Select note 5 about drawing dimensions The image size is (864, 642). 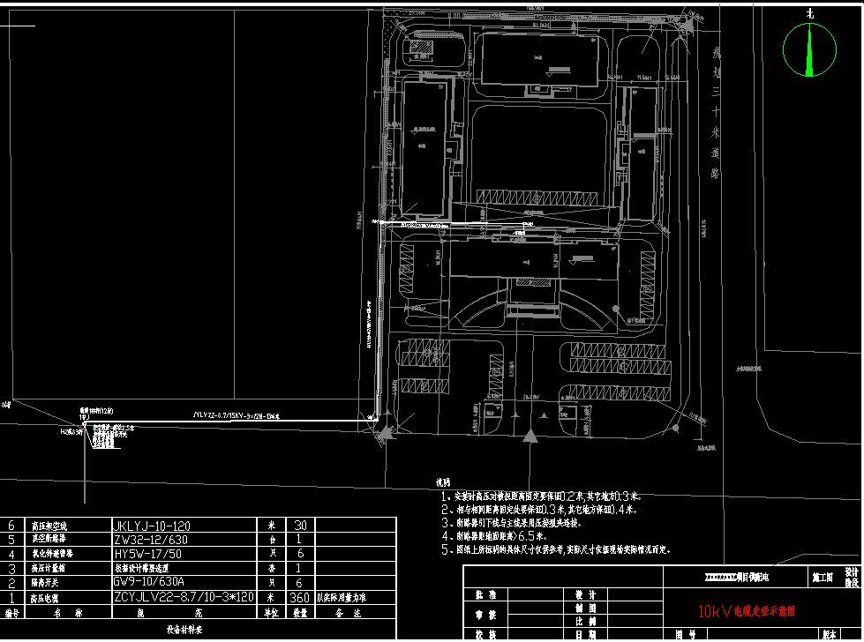point(556,549)
